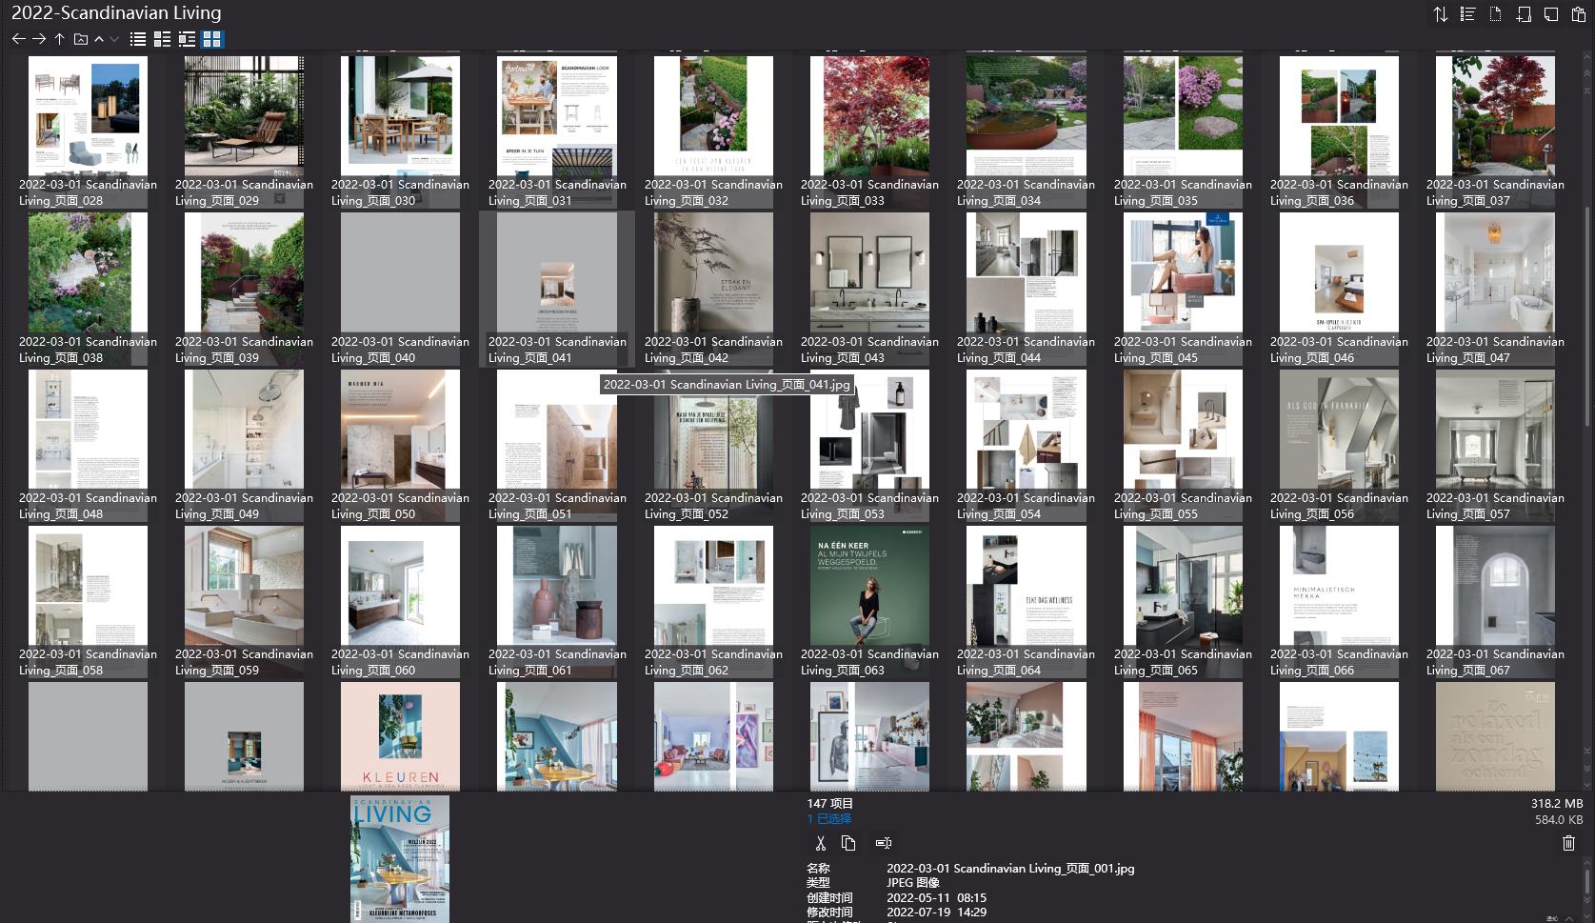The width and height of the screenshot is (1595, 923).
Task: Click the thumbnail grid vertical scrollbar
Action: [x=1585, y=314]
